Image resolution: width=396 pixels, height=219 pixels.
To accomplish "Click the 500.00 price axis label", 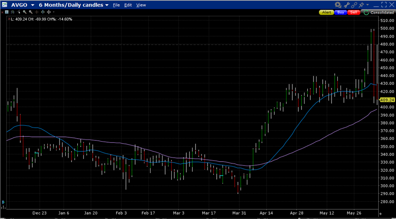I will point(387,28).
